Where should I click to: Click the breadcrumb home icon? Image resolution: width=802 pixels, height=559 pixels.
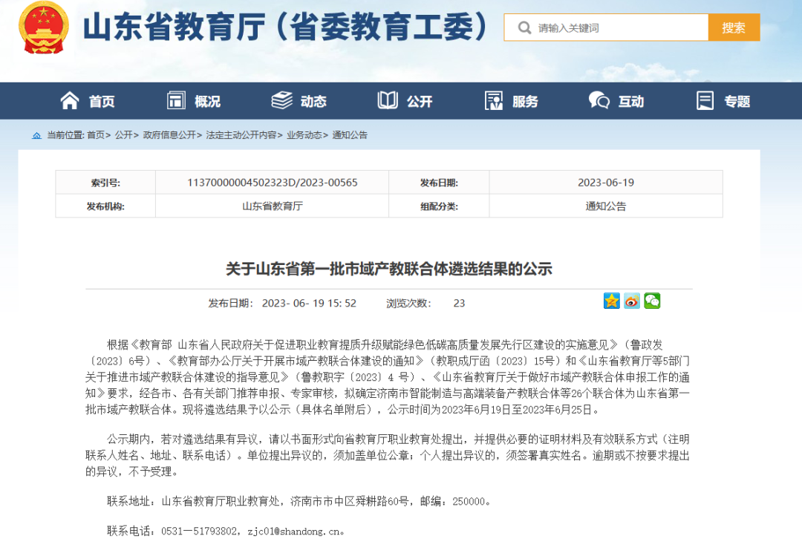tap(37, 135)
